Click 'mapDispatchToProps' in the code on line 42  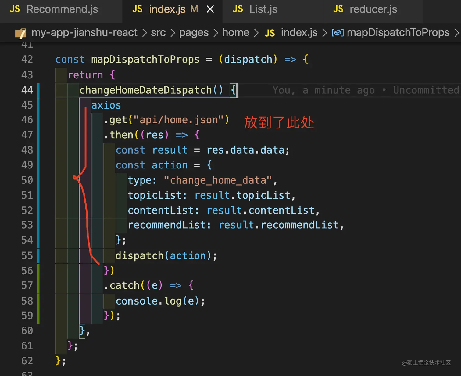[x=145, y=59]
